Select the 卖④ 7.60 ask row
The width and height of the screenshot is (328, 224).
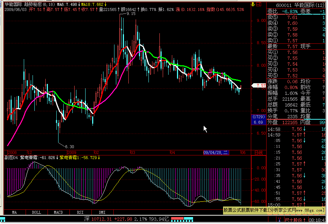(296, 23)
